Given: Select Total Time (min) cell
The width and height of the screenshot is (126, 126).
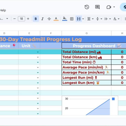Looking at the screenshot, I should click(86, 62).
